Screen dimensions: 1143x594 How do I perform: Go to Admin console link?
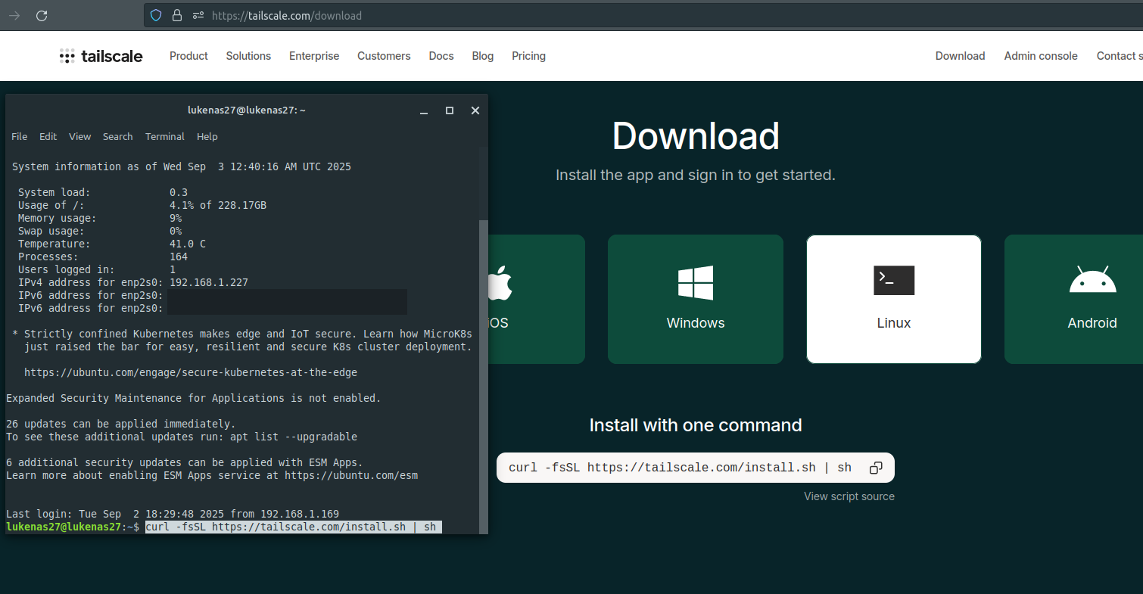(1040, 56)
